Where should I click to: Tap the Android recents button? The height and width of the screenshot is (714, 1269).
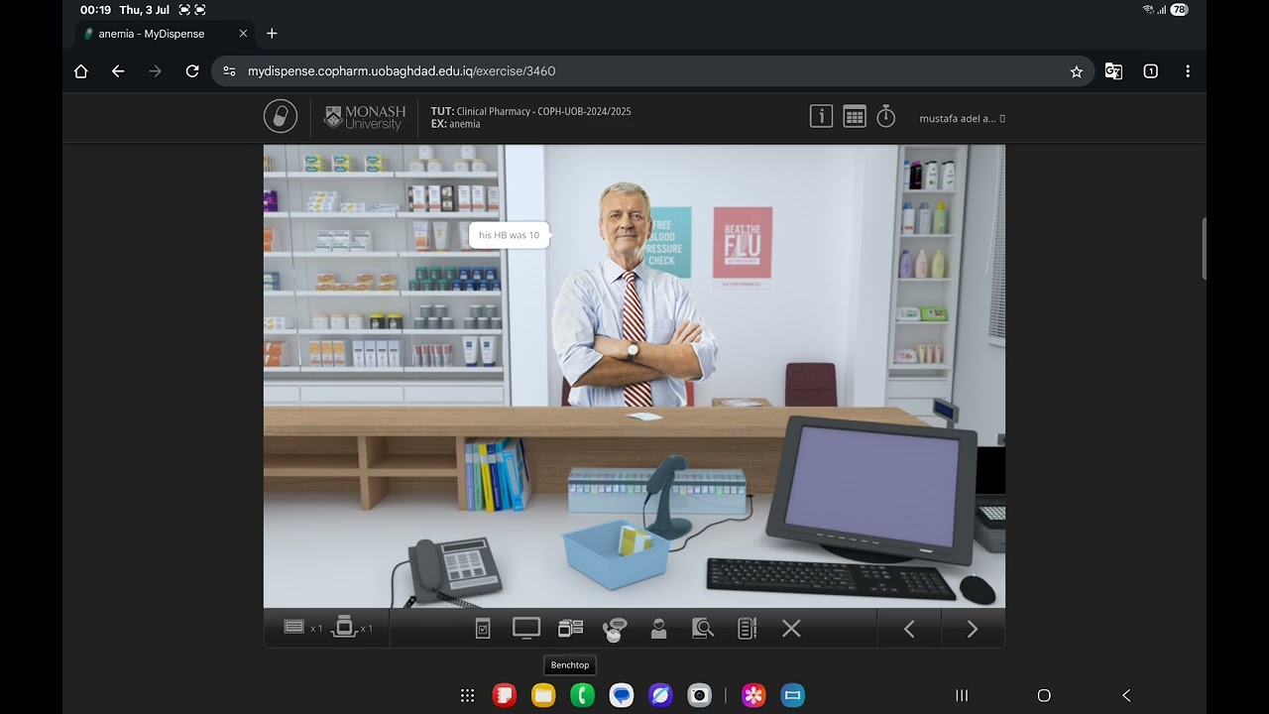tap(962, 695)
